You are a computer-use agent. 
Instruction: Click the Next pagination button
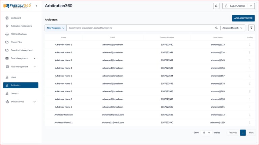click(x=251, y=133)
